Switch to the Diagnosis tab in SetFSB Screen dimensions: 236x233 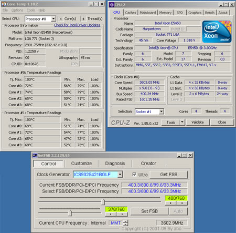click(x=115, y=164)
